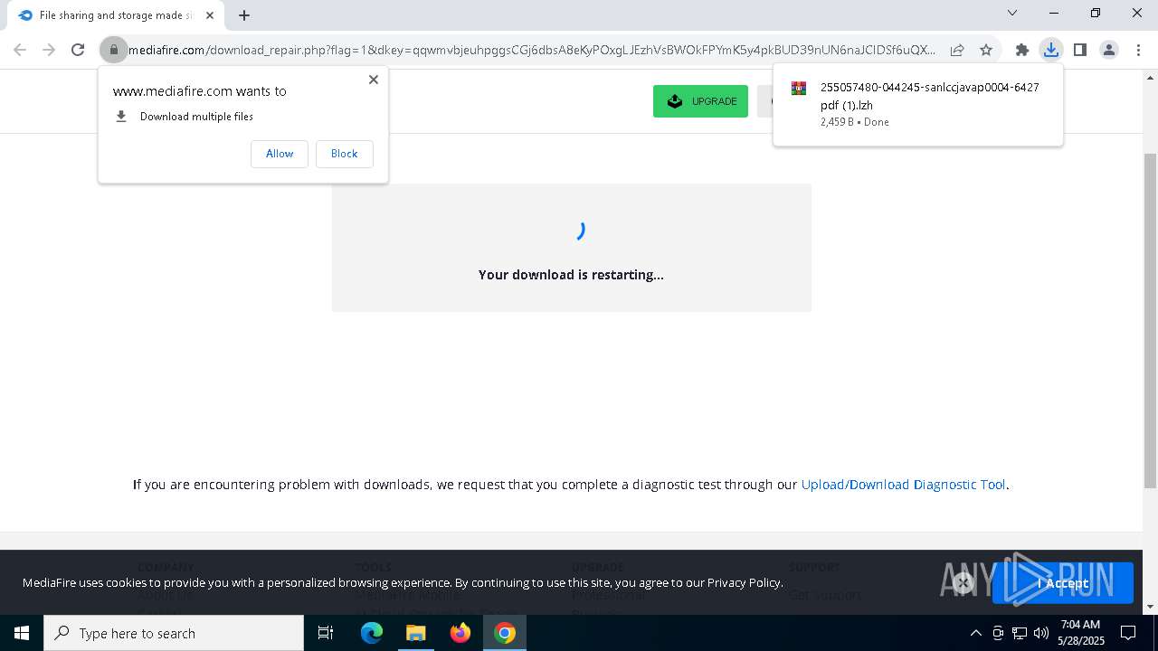The image size is (1158, 651).
Task: Open the side panel icon
Action: pos(1080,50)
